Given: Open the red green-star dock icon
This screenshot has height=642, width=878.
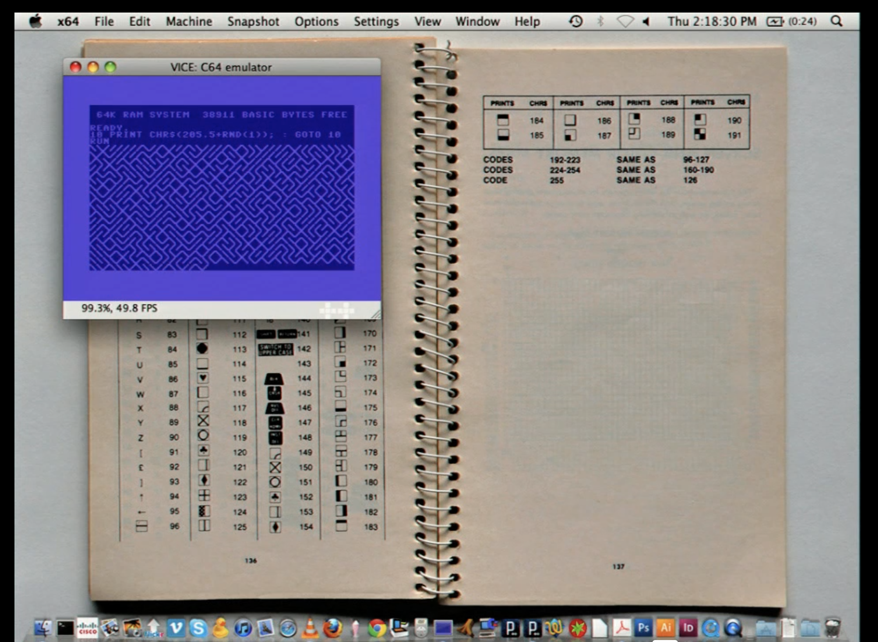Looking at the screenshot, I should pos(577,628).
